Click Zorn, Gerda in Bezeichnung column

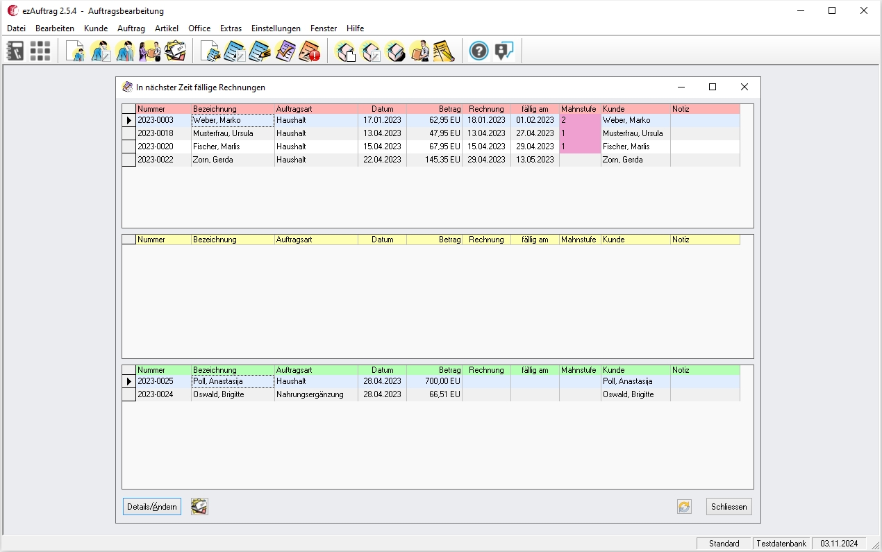click(233, 160)
